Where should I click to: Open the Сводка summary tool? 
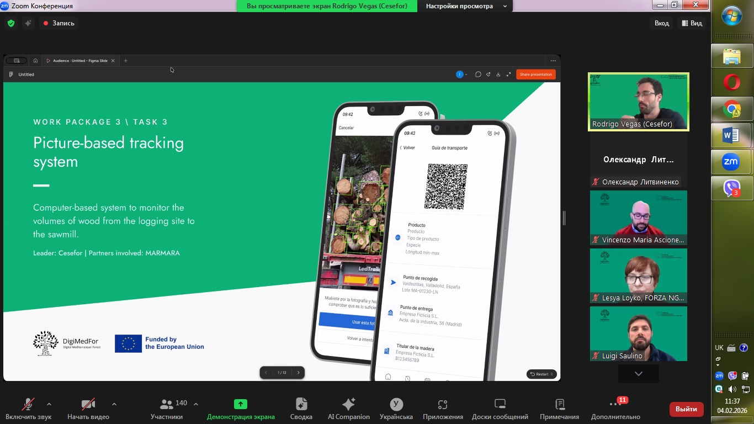tap(301, 409)
